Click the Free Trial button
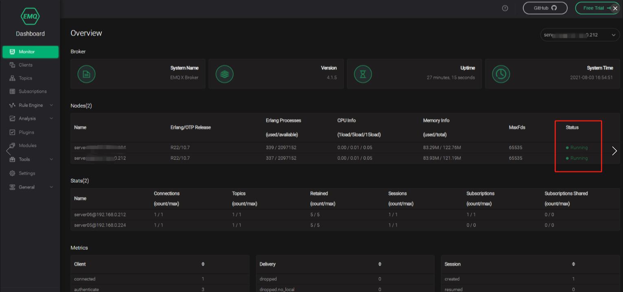The width and height of the screenshot is (623, 292). pos(597,8)
